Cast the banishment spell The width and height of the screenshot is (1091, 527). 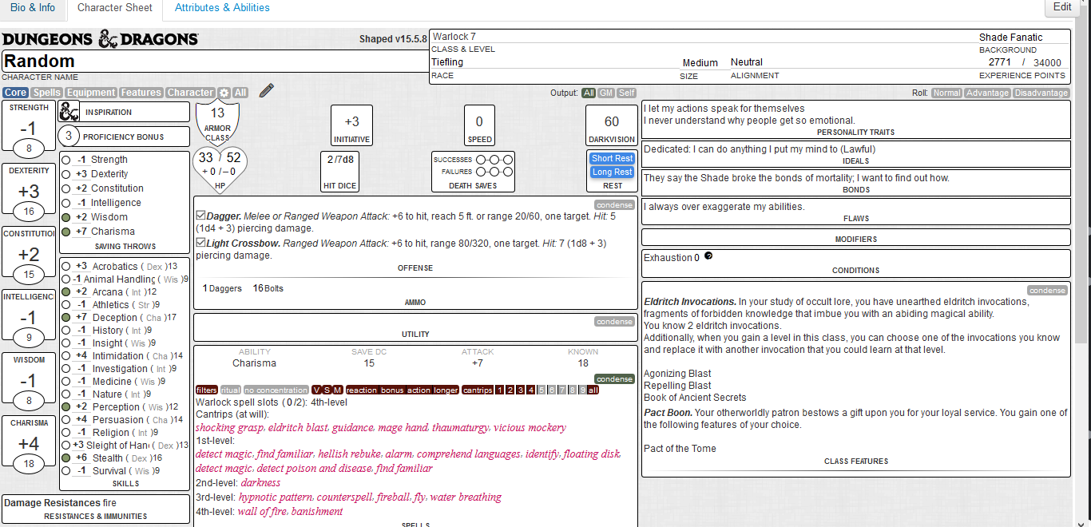pos(317,512)
